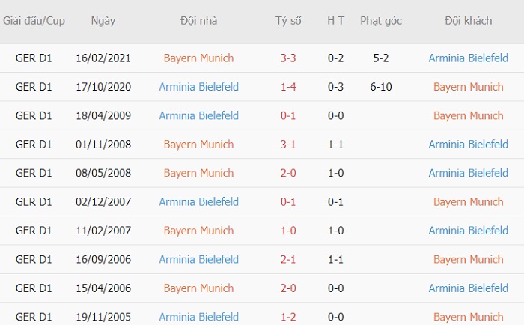Viewport: 524px width, 325px height.
Task: Click Bayern Munich away team on 18/04/2009 row
Action: click(468, 115)
